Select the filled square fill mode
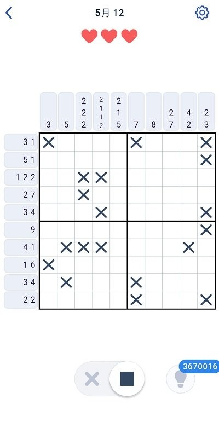219x445 pixels. click(x=127, y=379)
